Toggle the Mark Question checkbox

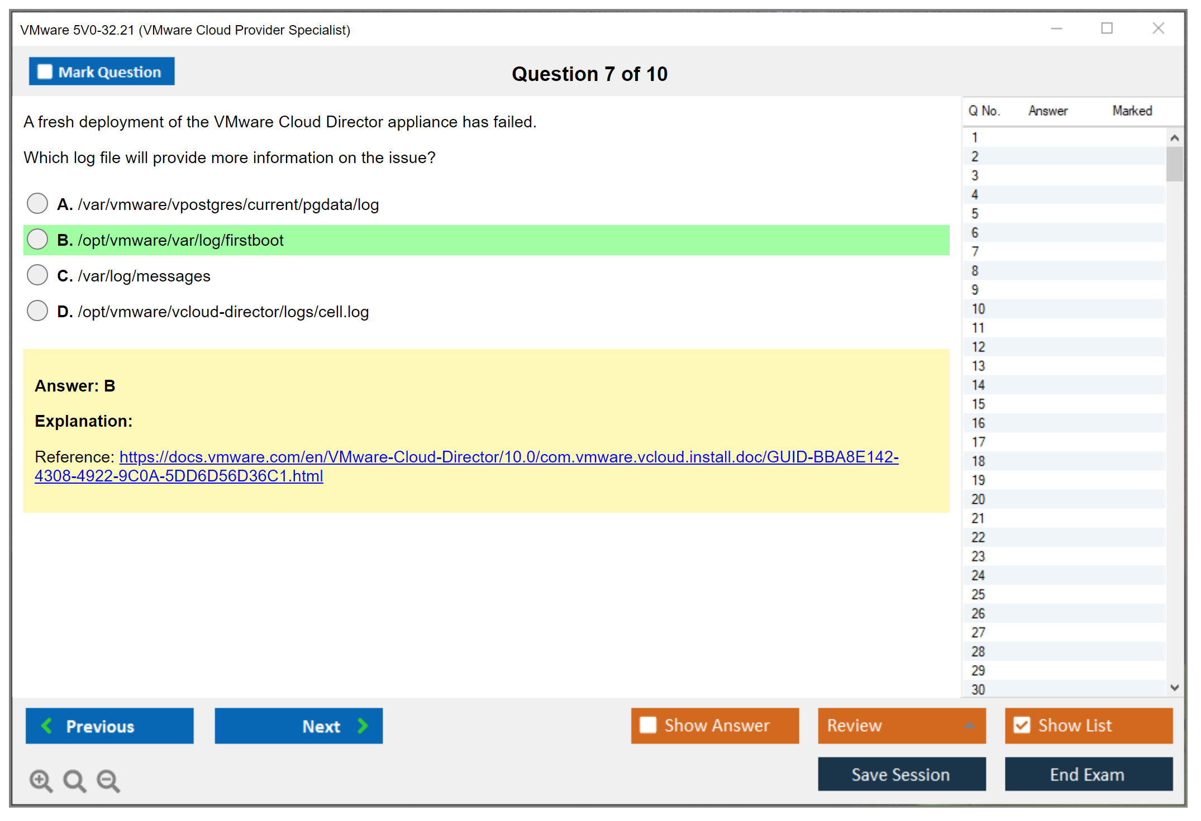pyautogui.click(x=45, y=72)
